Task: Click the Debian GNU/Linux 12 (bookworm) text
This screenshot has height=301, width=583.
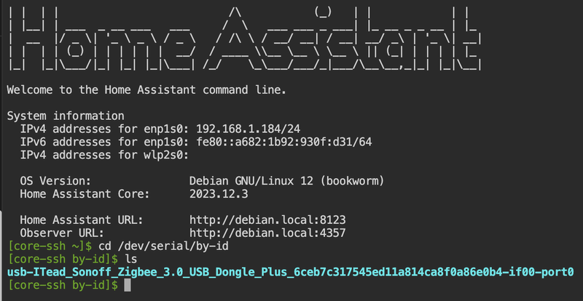Action: tap(286, 180)
